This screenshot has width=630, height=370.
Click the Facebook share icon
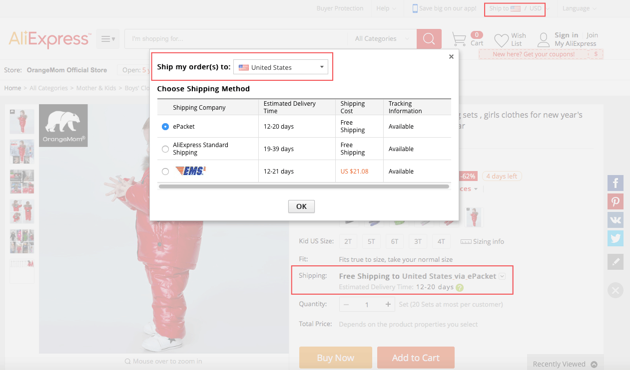click(x=615, y=183)
